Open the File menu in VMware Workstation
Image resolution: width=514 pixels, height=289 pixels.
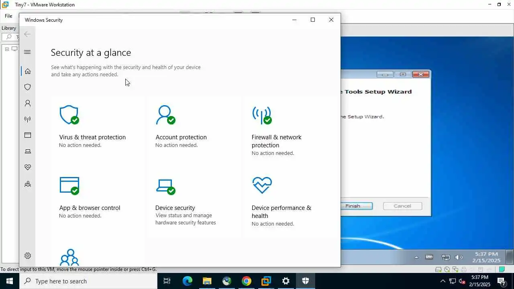click(x=8, y=16)
